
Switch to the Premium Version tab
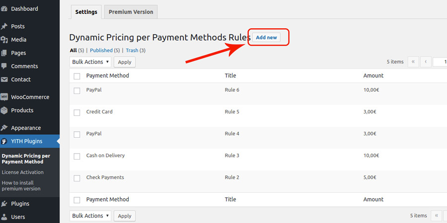point(131,12)
